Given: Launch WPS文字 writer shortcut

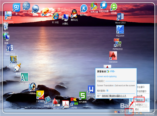Looking at the screenshot, I should point(91,89).
